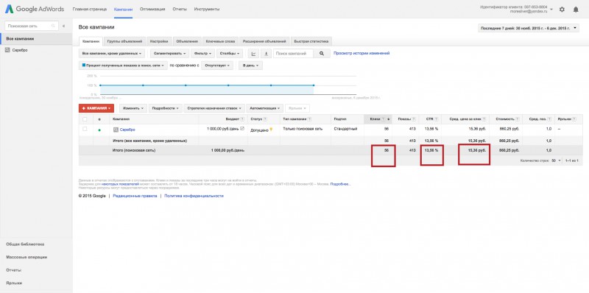Select Все кампании in the left sidebar
The height and width of the screenshot is (293, 589).
(x=36, y=39)
